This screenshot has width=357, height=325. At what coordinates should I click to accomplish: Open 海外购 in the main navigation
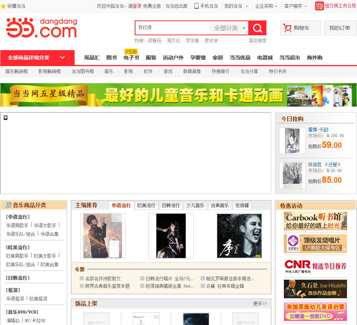314,58
